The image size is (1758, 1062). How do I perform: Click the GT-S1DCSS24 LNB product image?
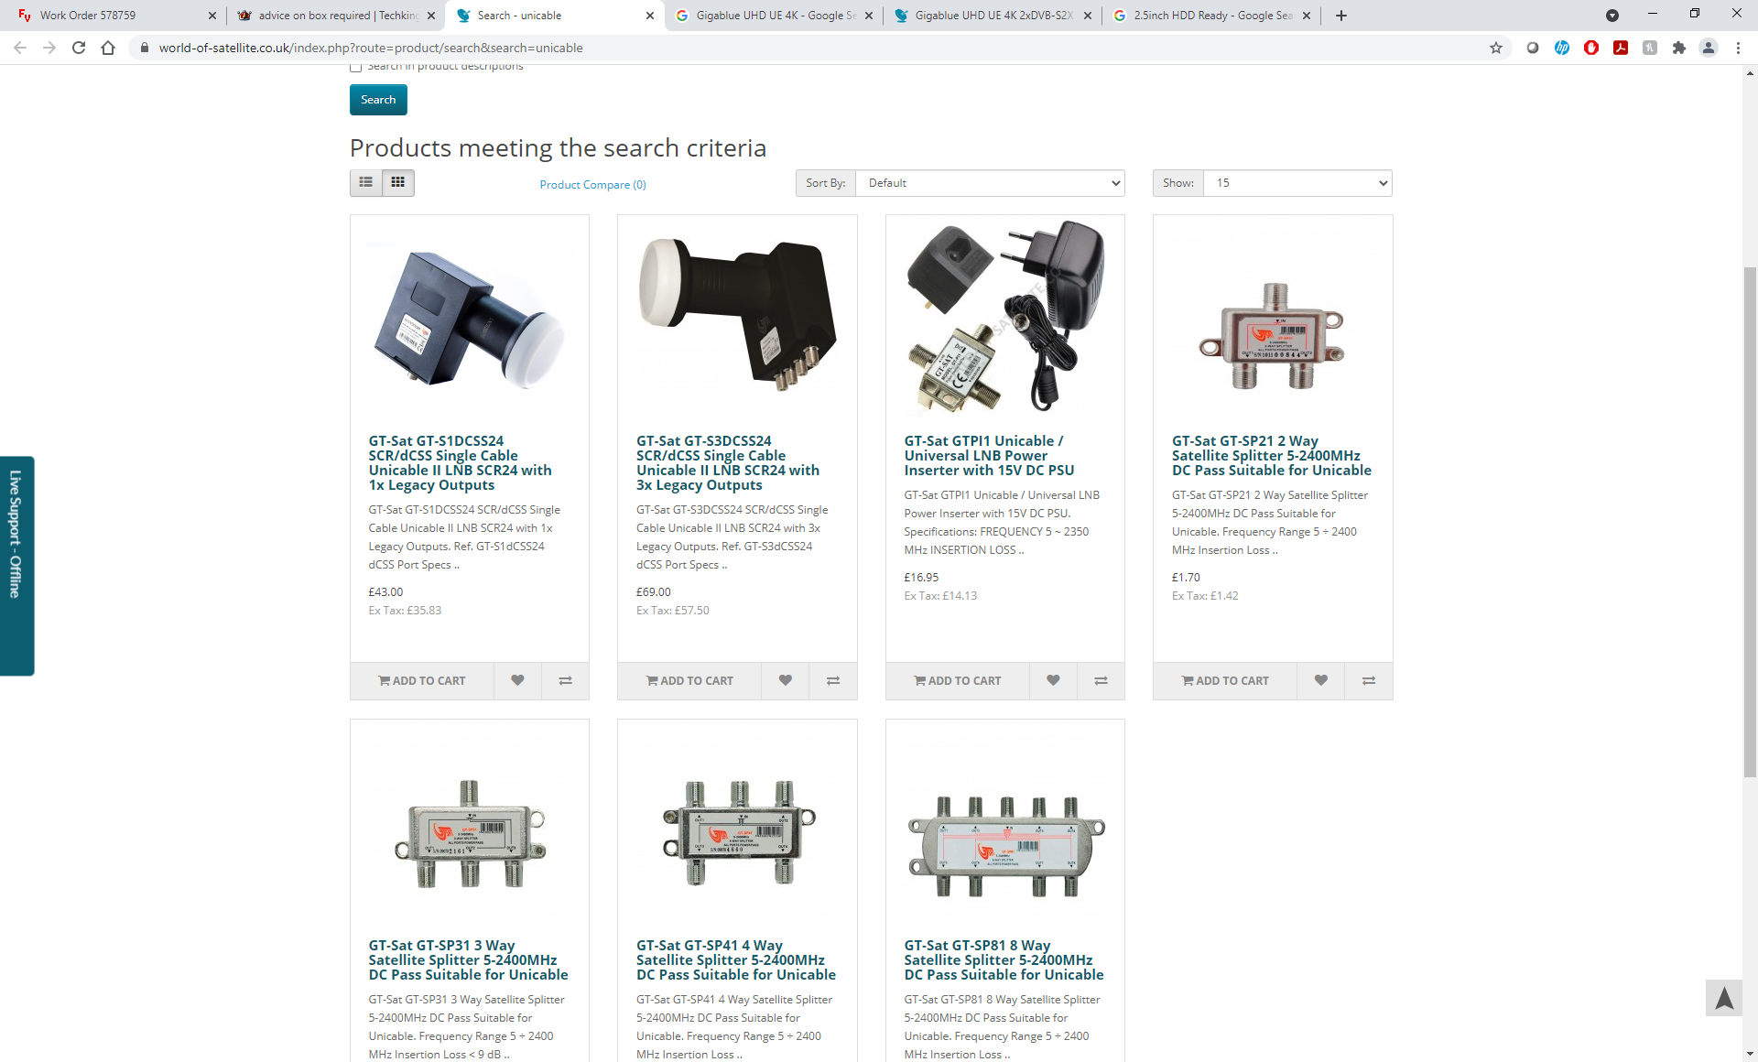click(470, 320)
